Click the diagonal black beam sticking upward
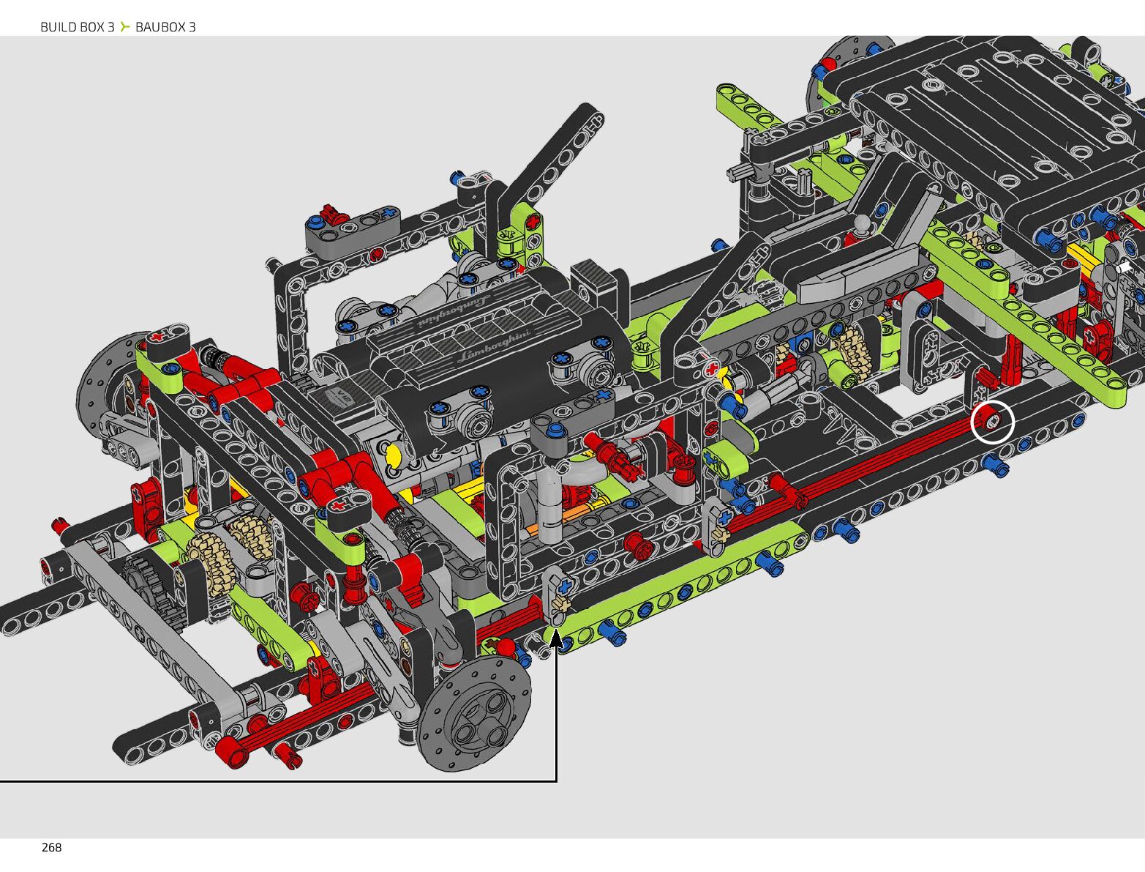 (x=556, y=154)
